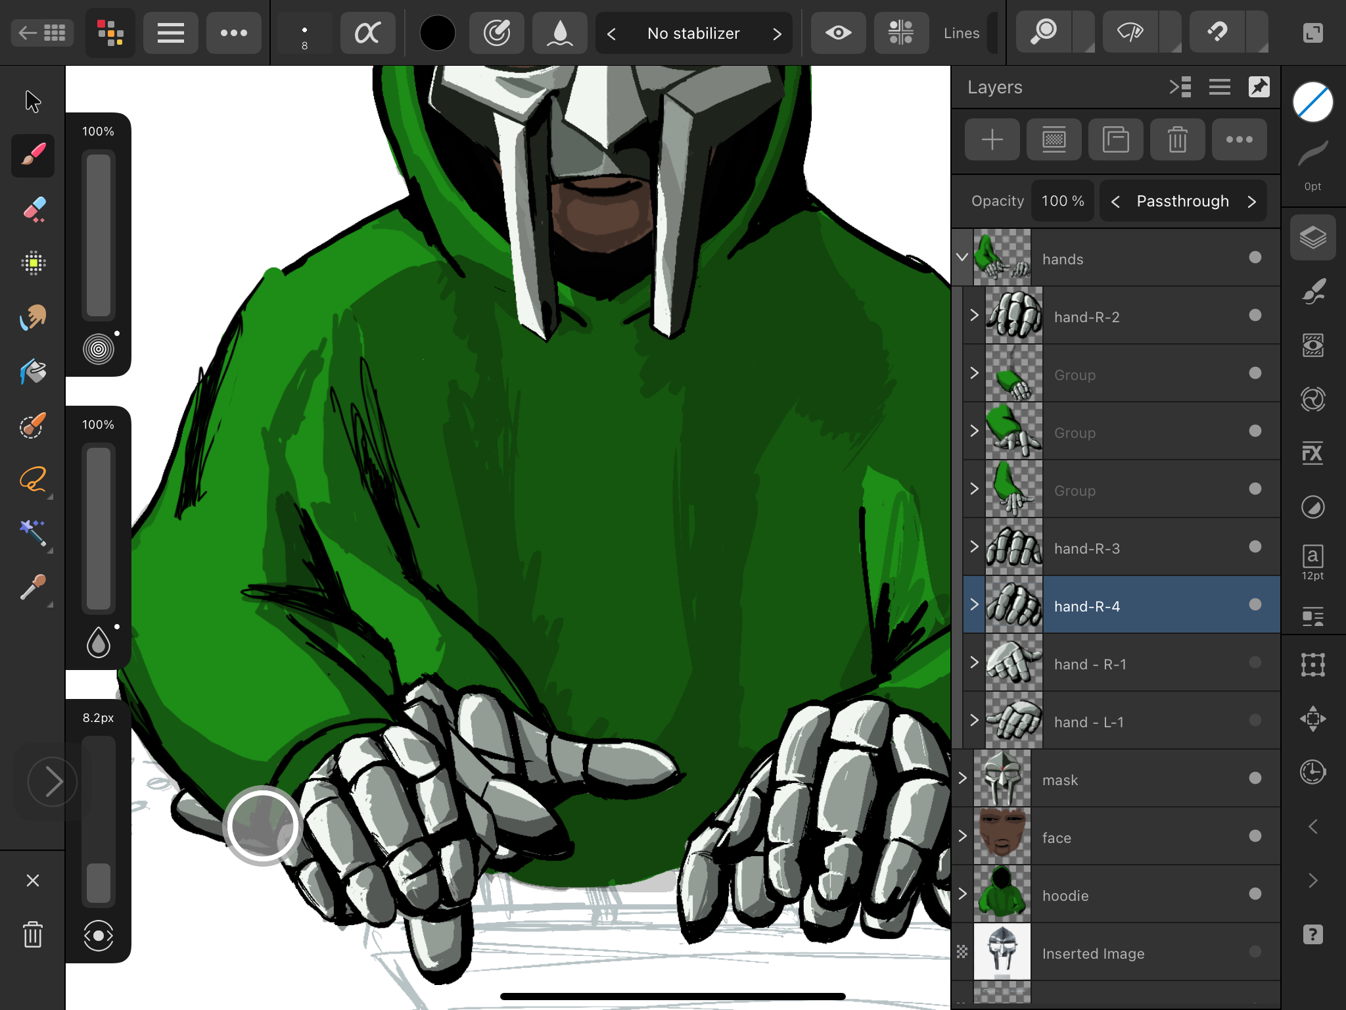The width and height of the screenshot is (1346, 1010).
Task: Show the hand - R-1 layer
Action: pyautogui.click(x=1255, y=662)
